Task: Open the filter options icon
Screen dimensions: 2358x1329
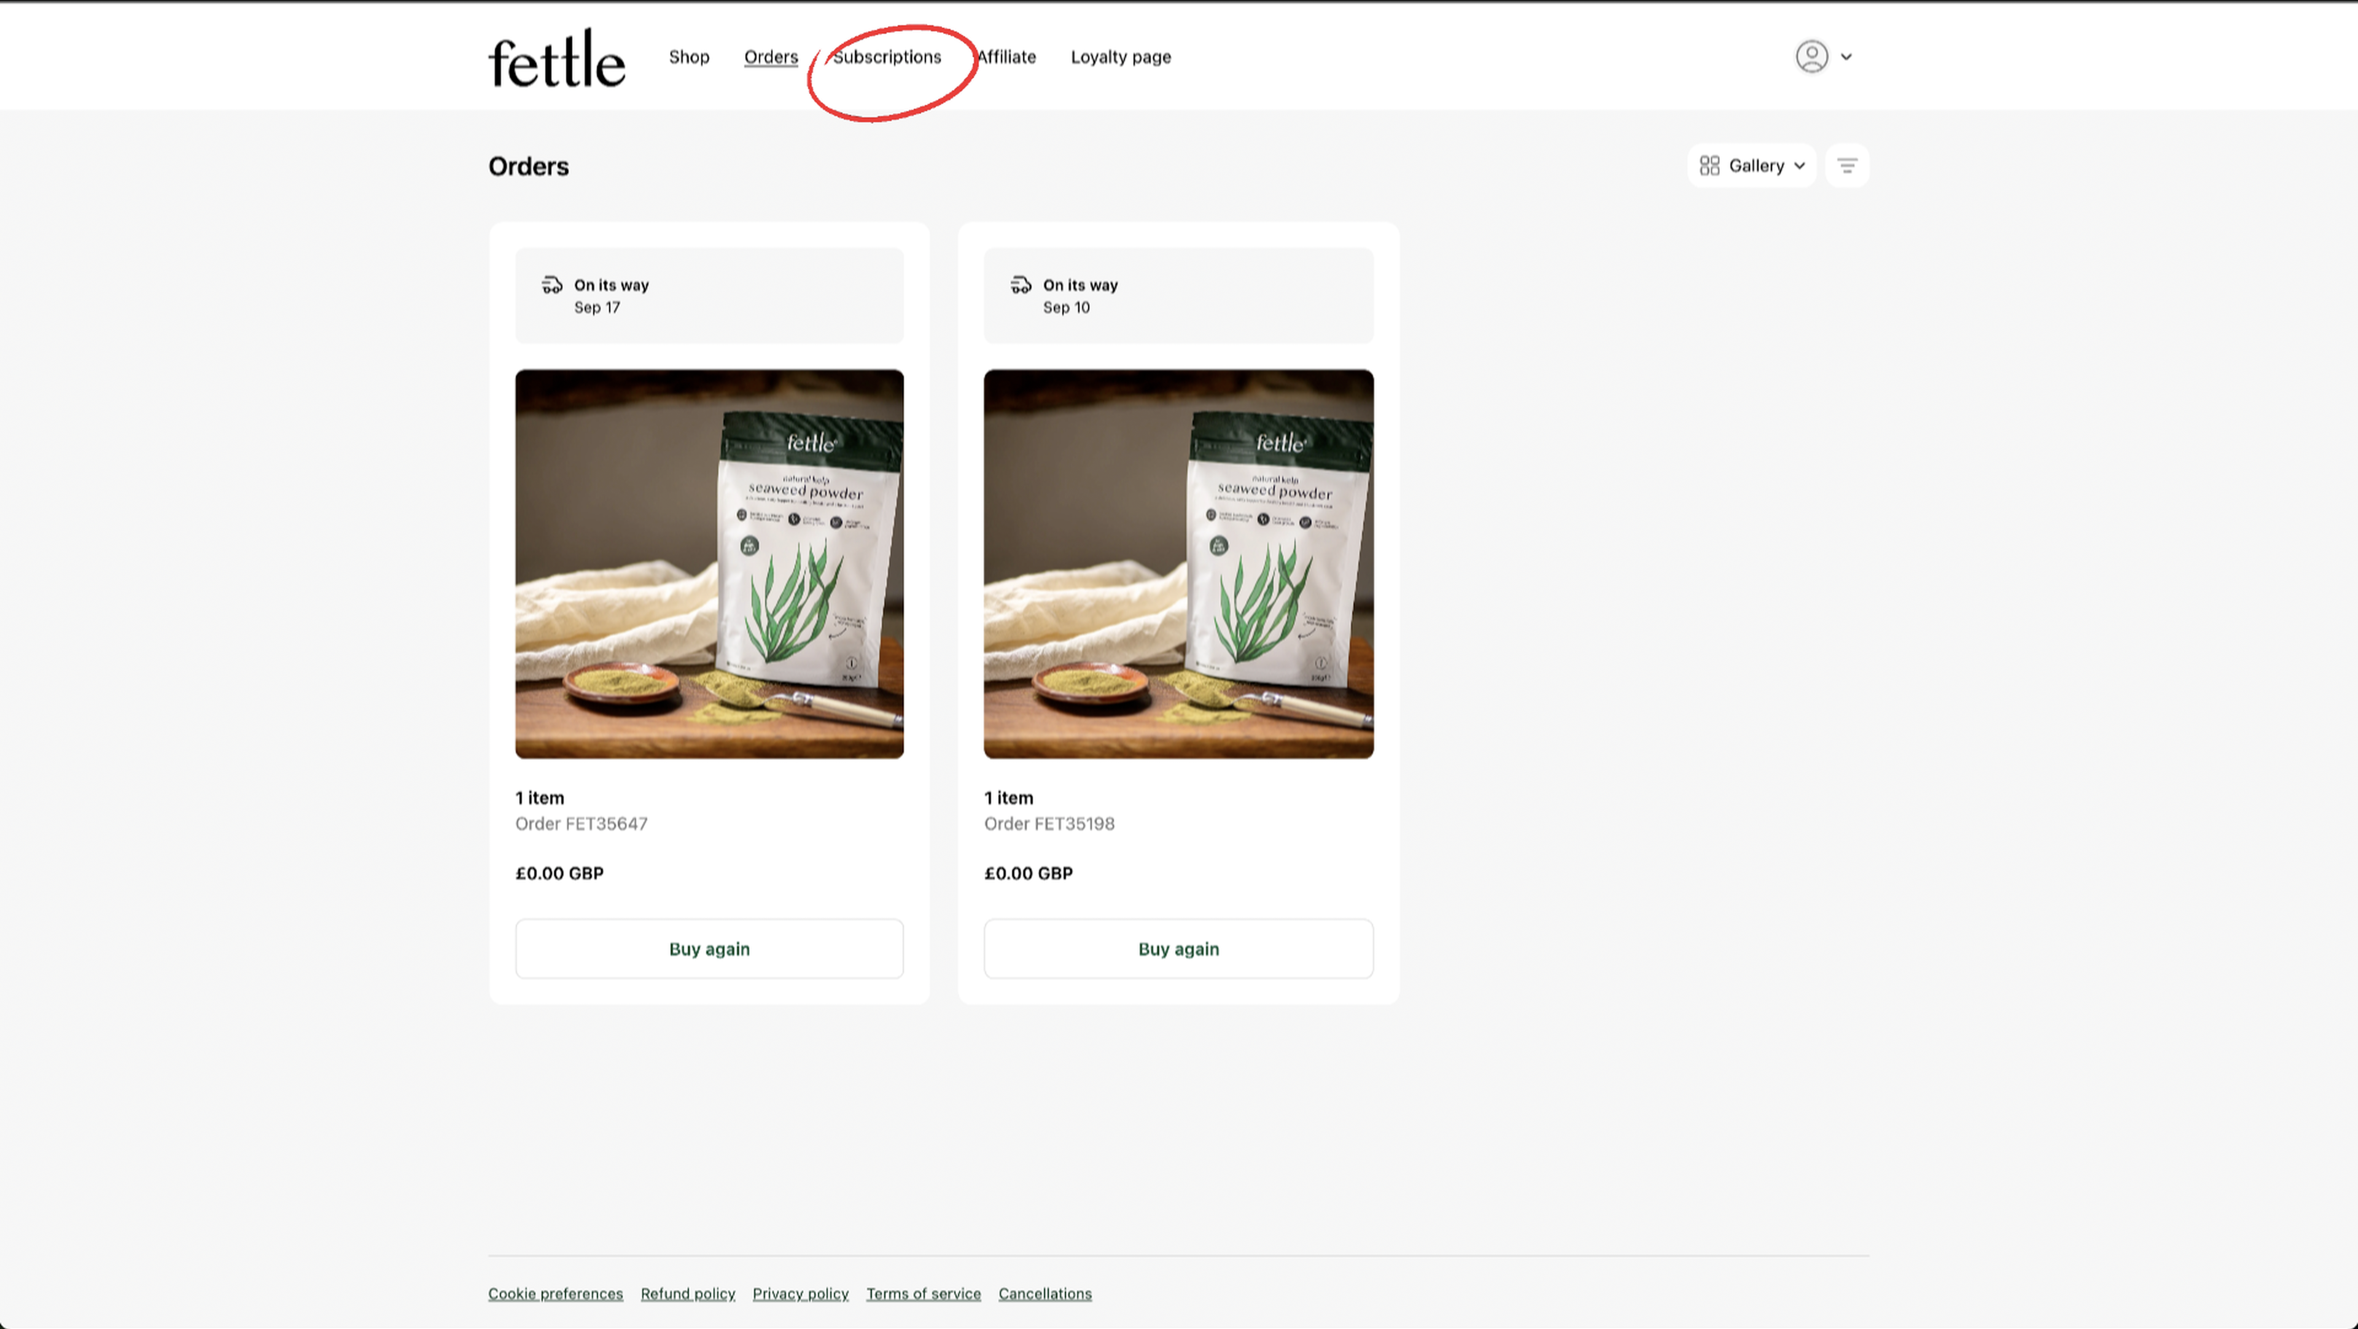Action: tap(1846, 166)
